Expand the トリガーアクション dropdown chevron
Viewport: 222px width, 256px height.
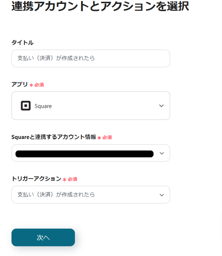161,195
